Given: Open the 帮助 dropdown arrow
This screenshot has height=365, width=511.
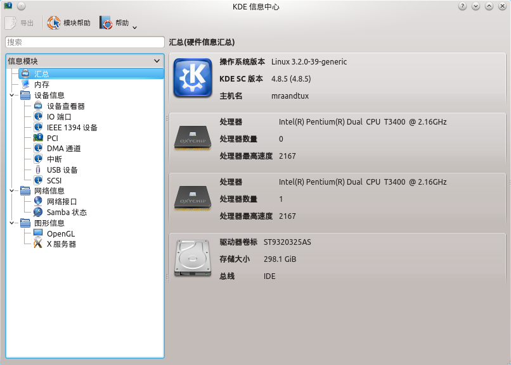Looking at the screenshot, I should (134, 28).
